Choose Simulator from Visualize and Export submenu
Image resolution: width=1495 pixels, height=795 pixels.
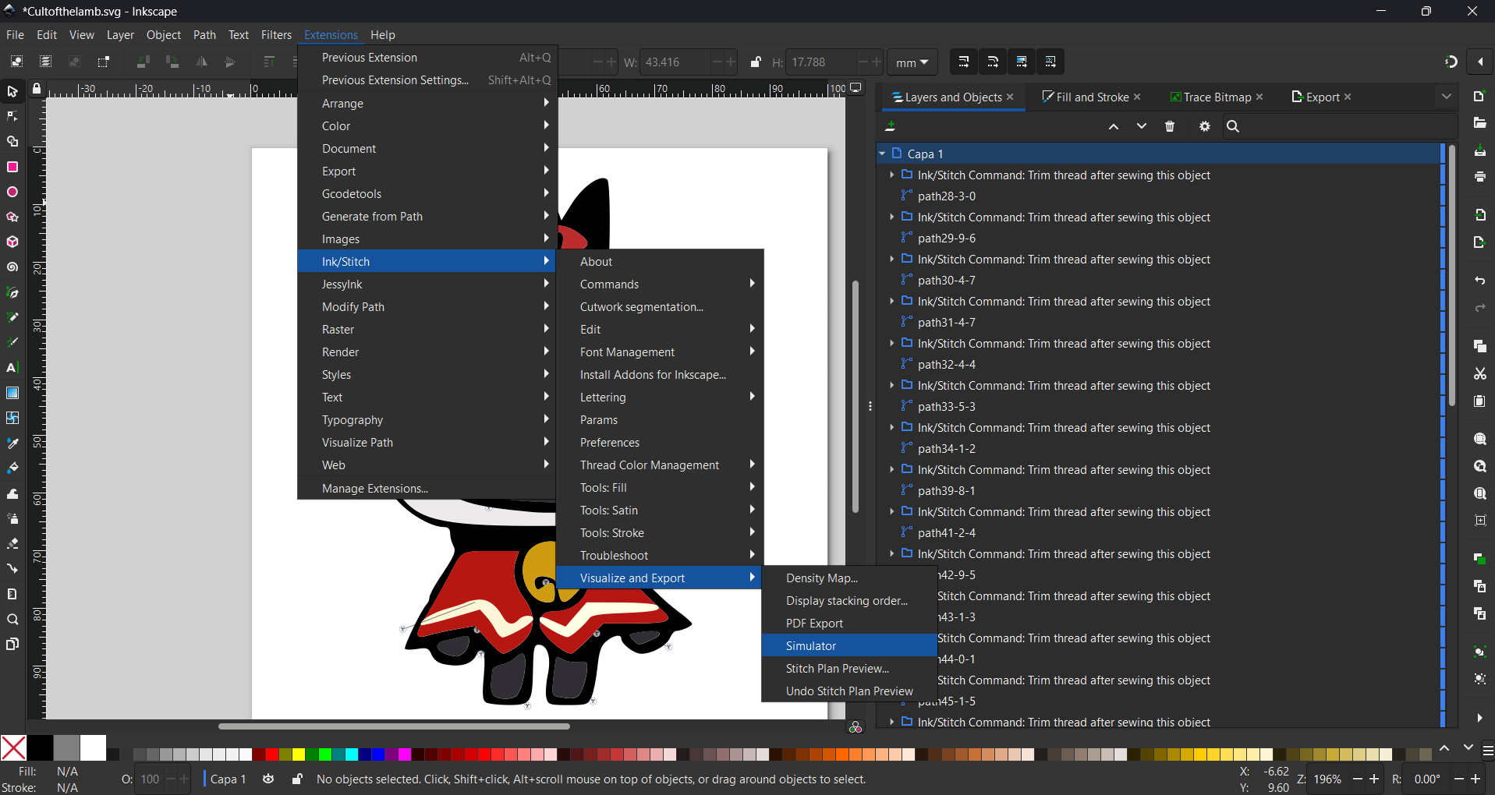tap(849, 645)
